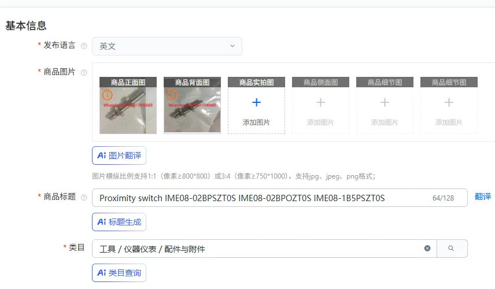This screenshot has height=289, width=495.
Task: Click the 基本信息 section heading
Action: [x=26, y=25]
